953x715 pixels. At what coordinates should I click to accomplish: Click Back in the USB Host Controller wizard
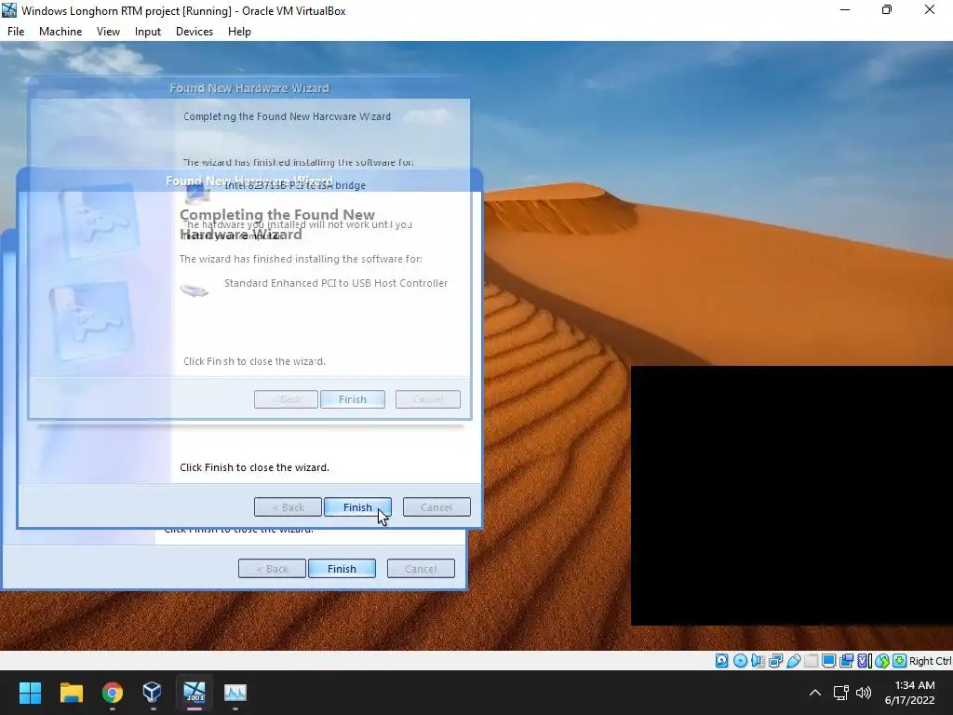point(288,507)
